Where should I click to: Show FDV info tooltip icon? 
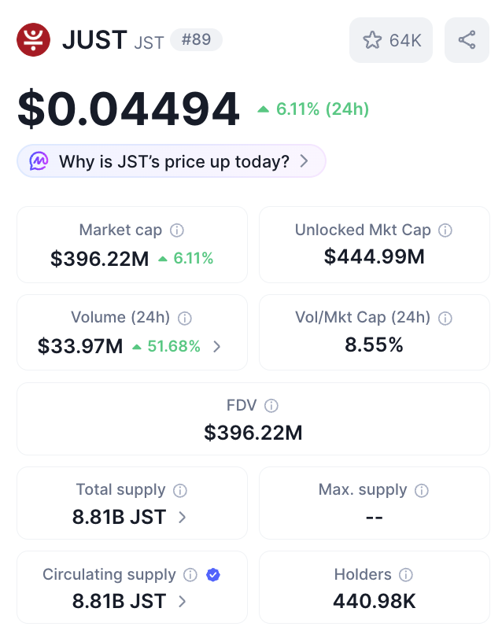271,406
